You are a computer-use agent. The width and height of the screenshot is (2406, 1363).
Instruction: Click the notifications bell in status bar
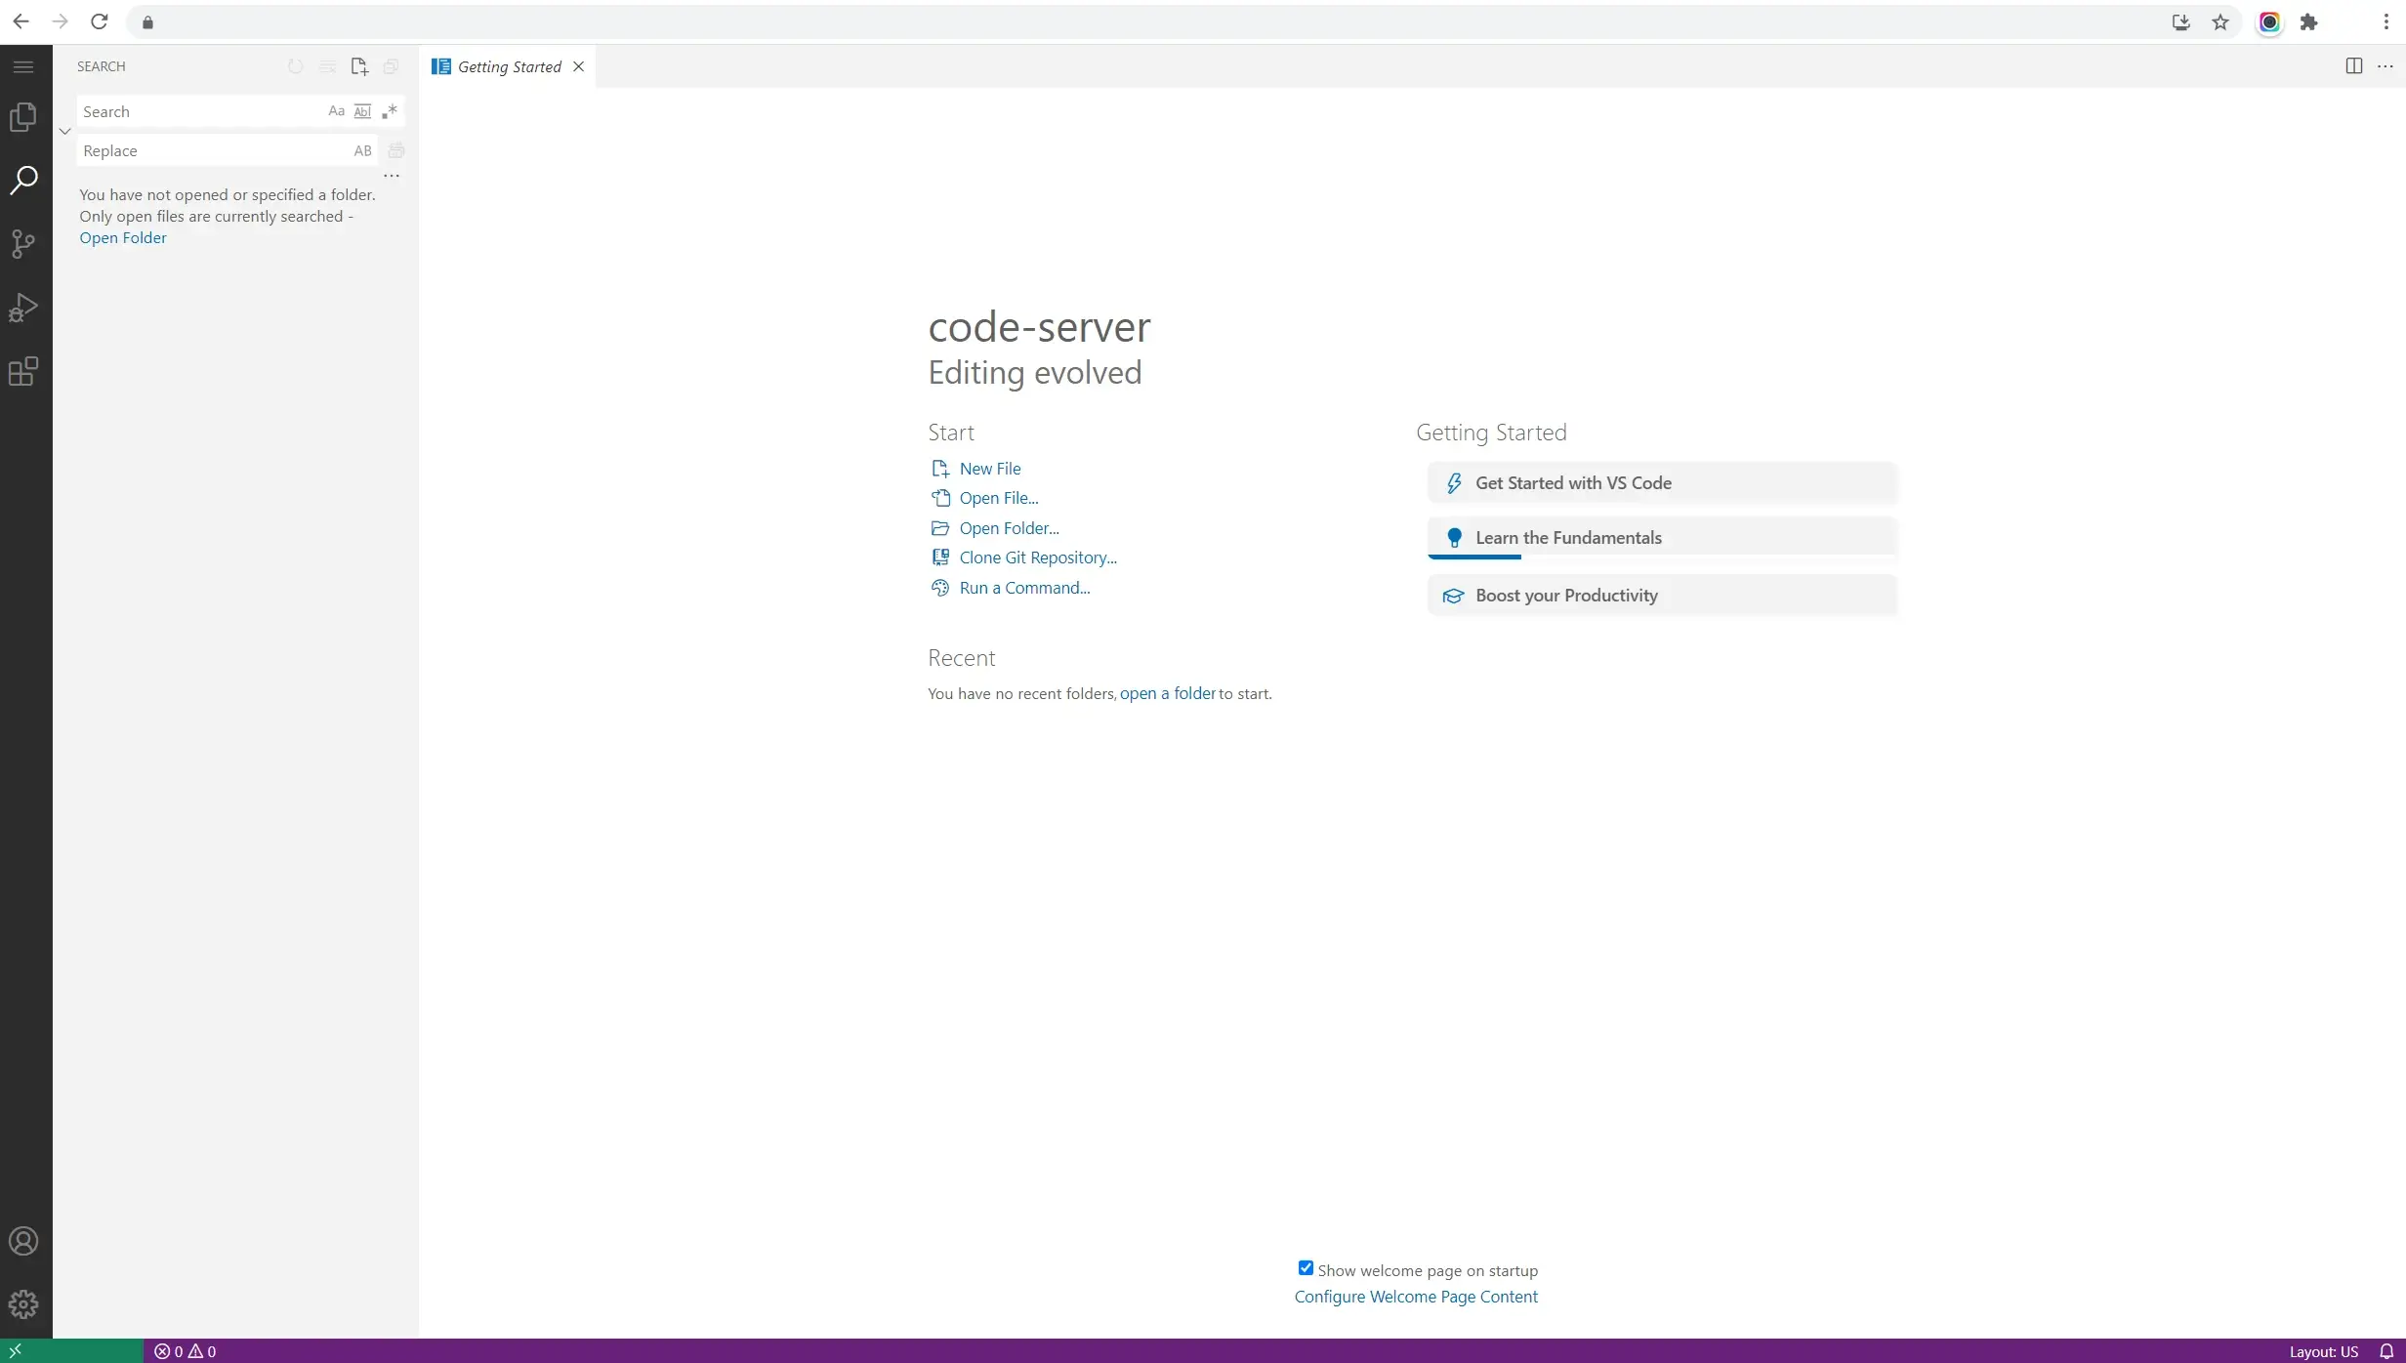(x=2386, y=1351)
